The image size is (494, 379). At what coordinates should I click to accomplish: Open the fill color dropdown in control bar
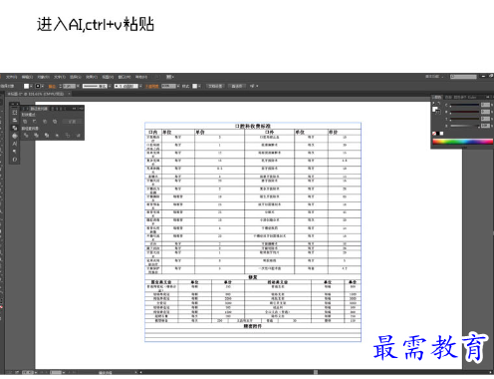pos(31,87)
